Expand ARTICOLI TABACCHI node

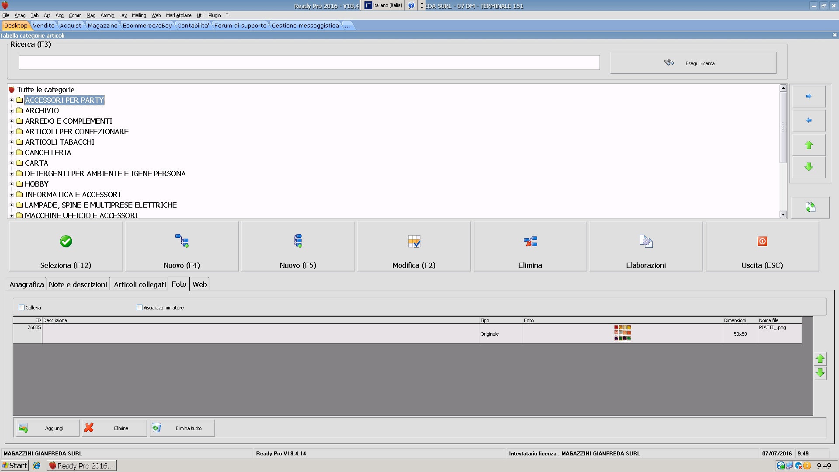point(11,142)
